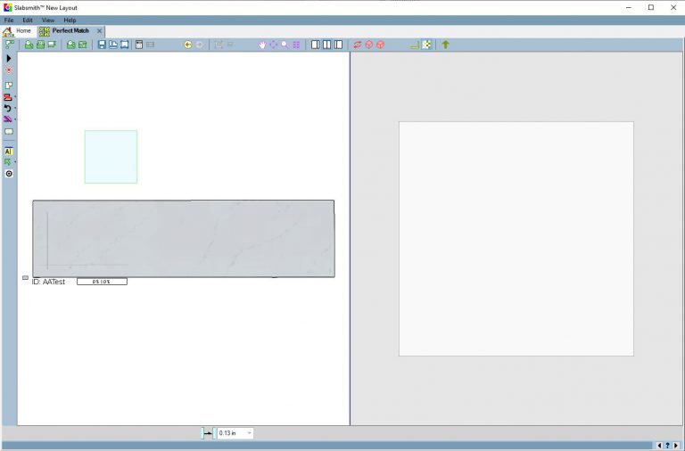This screenshot has height=451, width=685.
Task: Toggle the left-only pane layout view
Action: (316, 45)
